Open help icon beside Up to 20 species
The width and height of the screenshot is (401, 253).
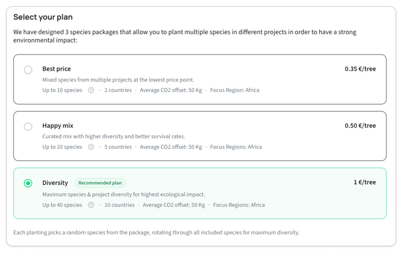pyautogui.click(x=91, y=147)
